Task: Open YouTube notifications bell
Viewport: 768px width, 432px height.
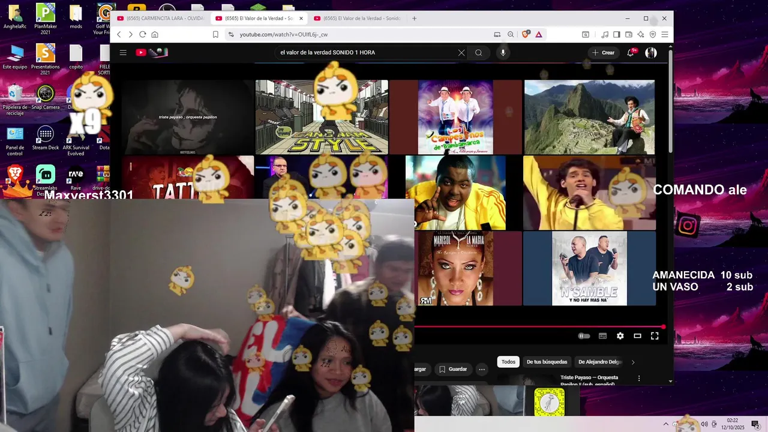Action: [630, 53]
